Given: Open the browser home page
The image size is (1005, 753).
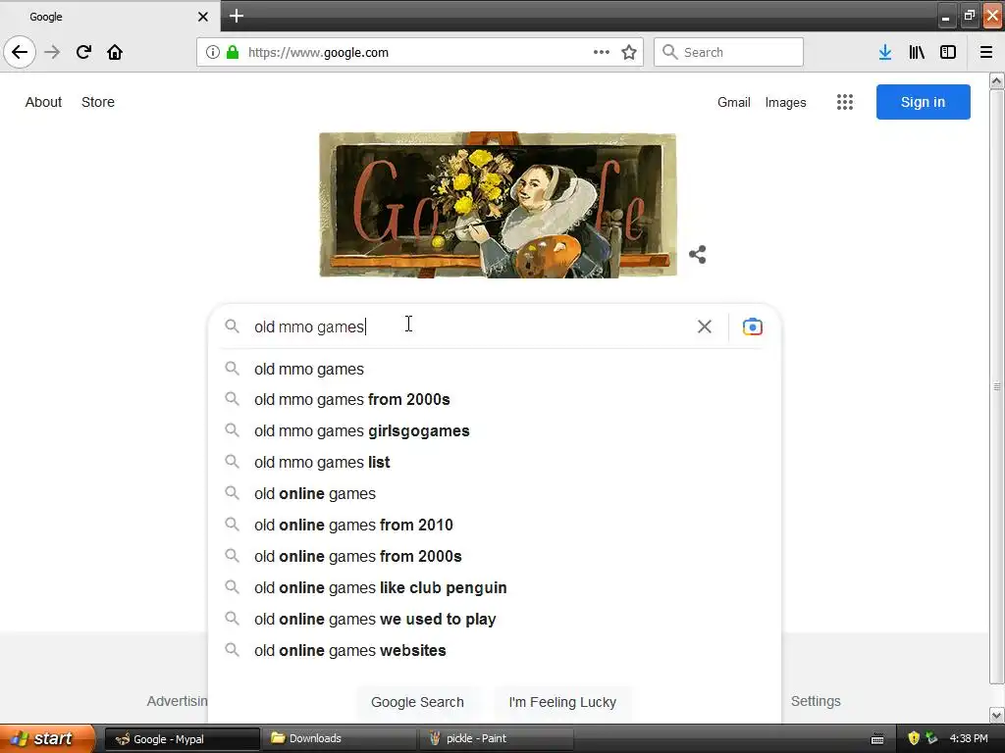Looking at the screenshot, I should pos(115,52).
